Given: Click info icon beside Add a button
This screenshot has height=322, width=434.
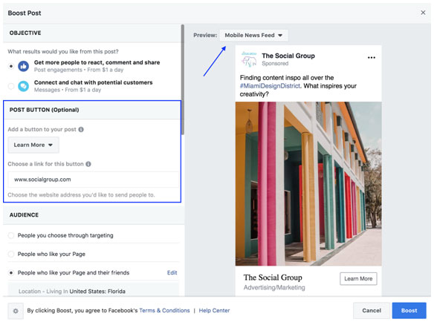Looking at the screenshot, I should tap(81, 129).
